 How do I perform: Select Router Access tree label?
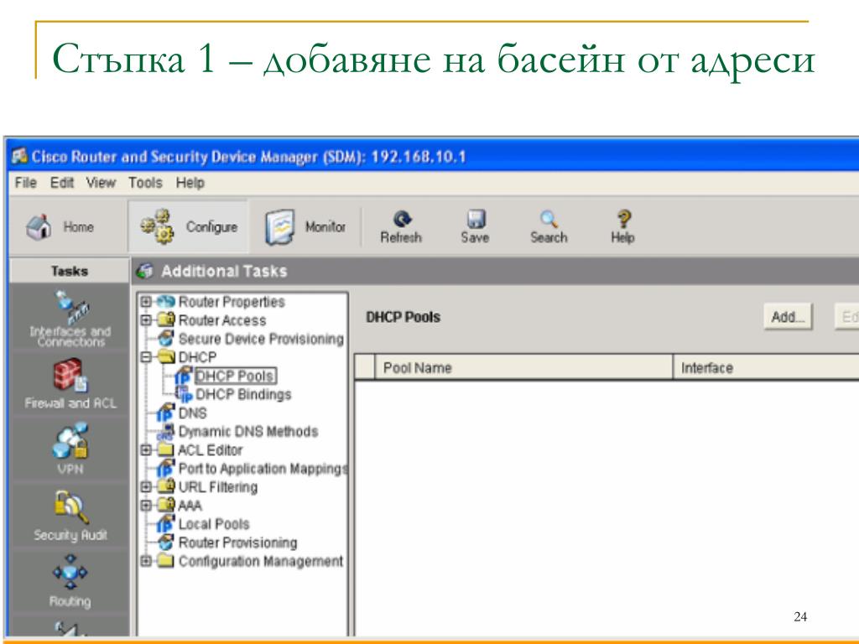pyautogui.click(x=222, y=320)
